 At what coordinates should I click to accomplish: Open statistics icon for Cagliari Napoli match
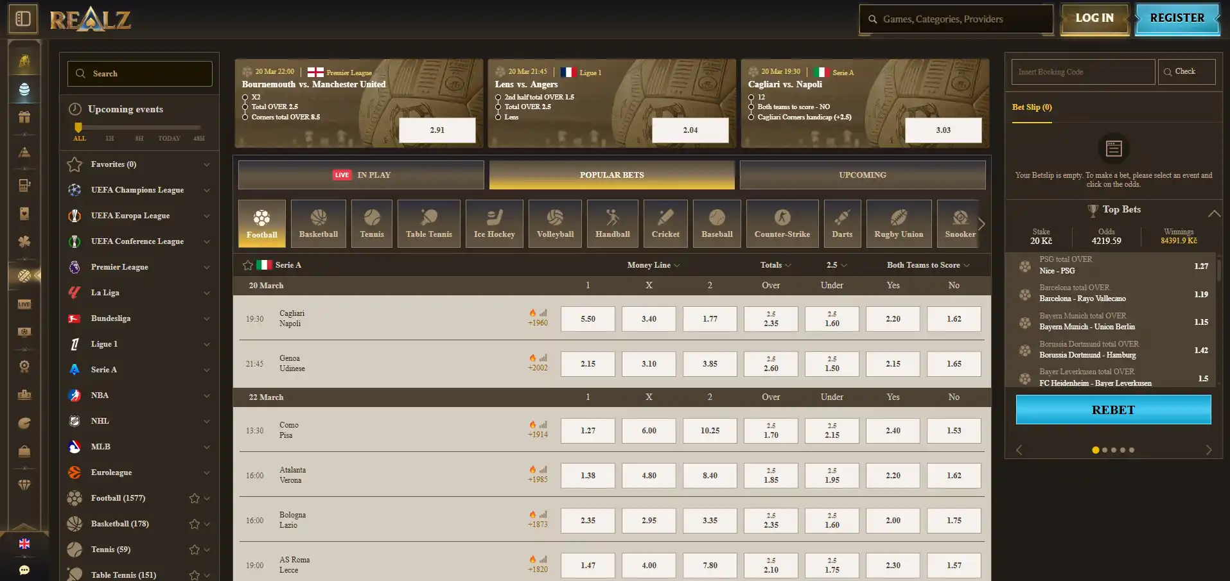pos(543,313)
